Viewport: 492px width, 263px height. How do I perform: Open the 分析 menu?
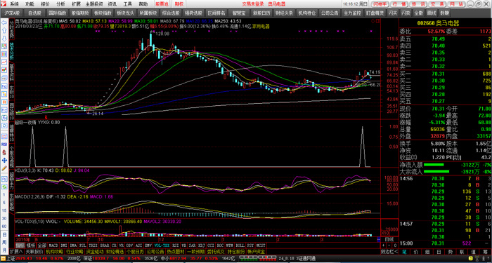(x=61, y=4)
